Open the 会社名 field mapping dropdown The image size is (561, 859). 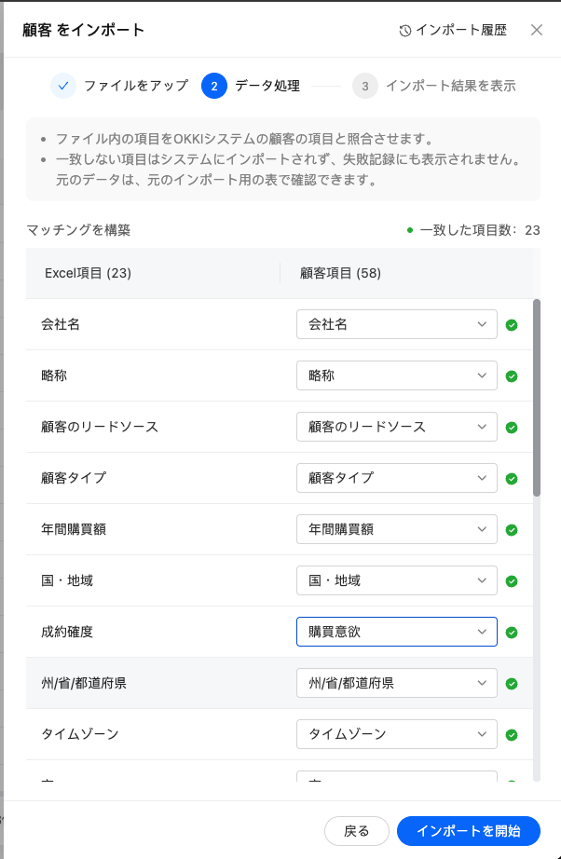click(x=396, y=324)
